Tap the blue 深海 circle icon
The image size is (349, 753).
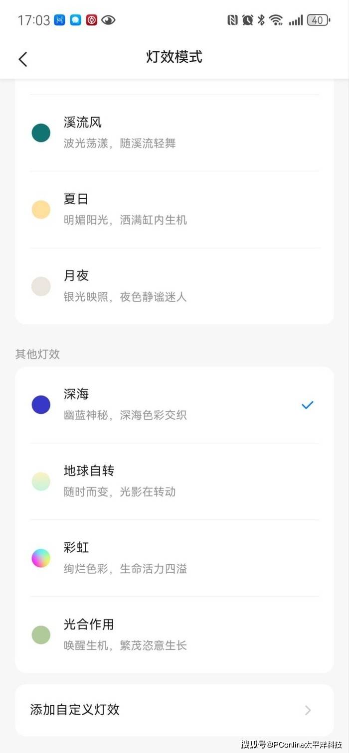pos(41,405)
